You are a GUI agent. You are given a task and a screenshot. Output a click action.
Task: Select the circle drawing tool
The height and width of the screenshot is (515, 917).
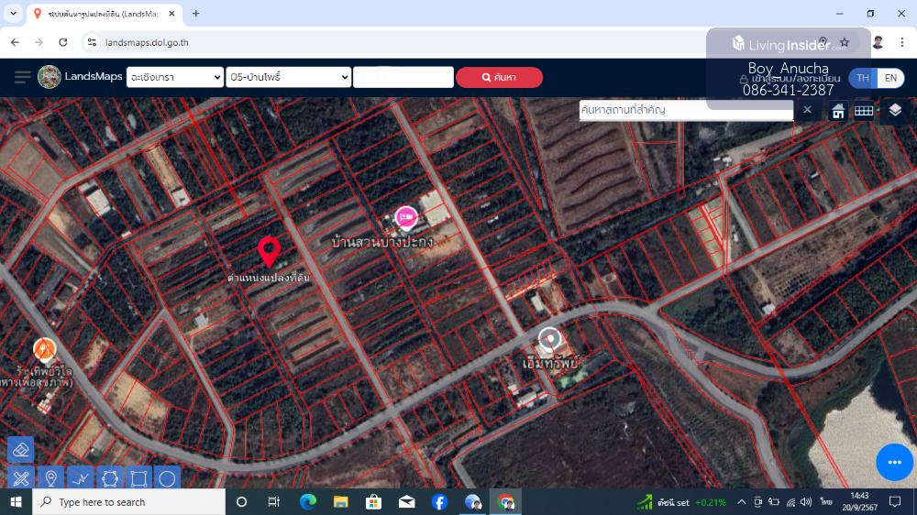167,478
